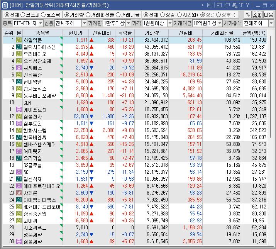The height and width of the screenshot is (249, 276).
Task: Open the 시가총액 전체조회 dropdown
Action: 271,23
